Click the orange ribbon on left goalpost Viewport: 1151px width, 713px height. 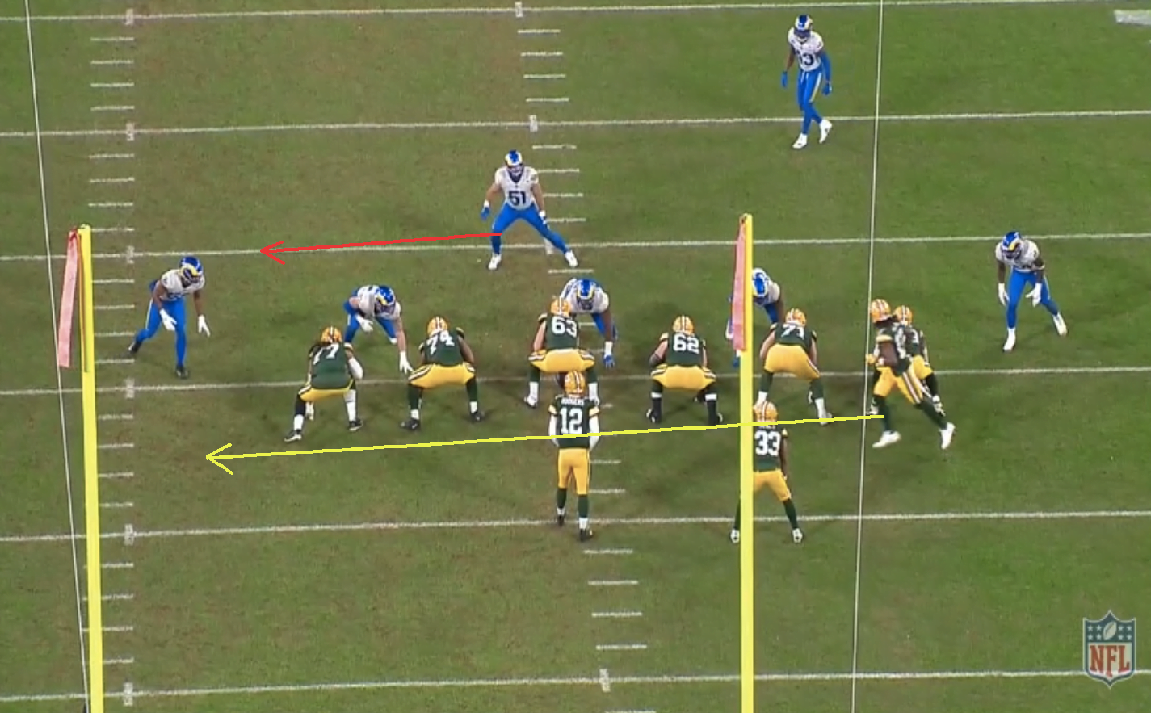point(68,299)
